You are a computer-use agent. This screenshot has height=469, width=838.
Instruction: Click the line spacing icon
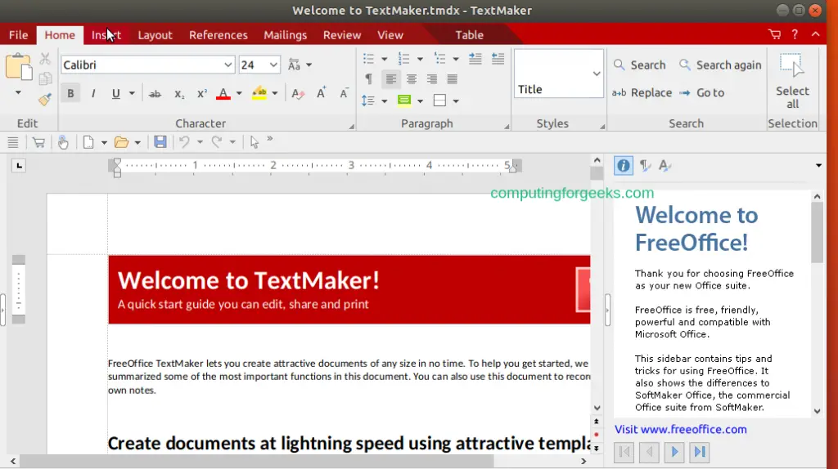[x=367, y=100]
